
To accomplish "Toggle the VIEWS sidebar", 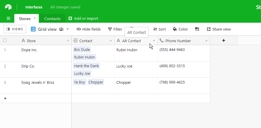I will (x=15, y=29).
